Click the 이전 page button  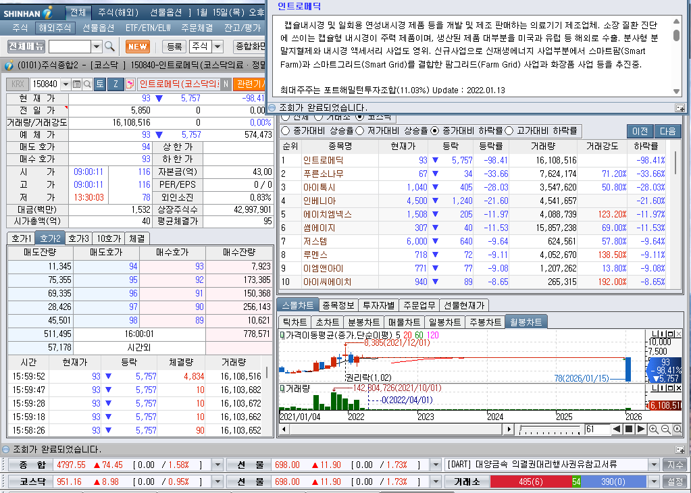(640, 131)
